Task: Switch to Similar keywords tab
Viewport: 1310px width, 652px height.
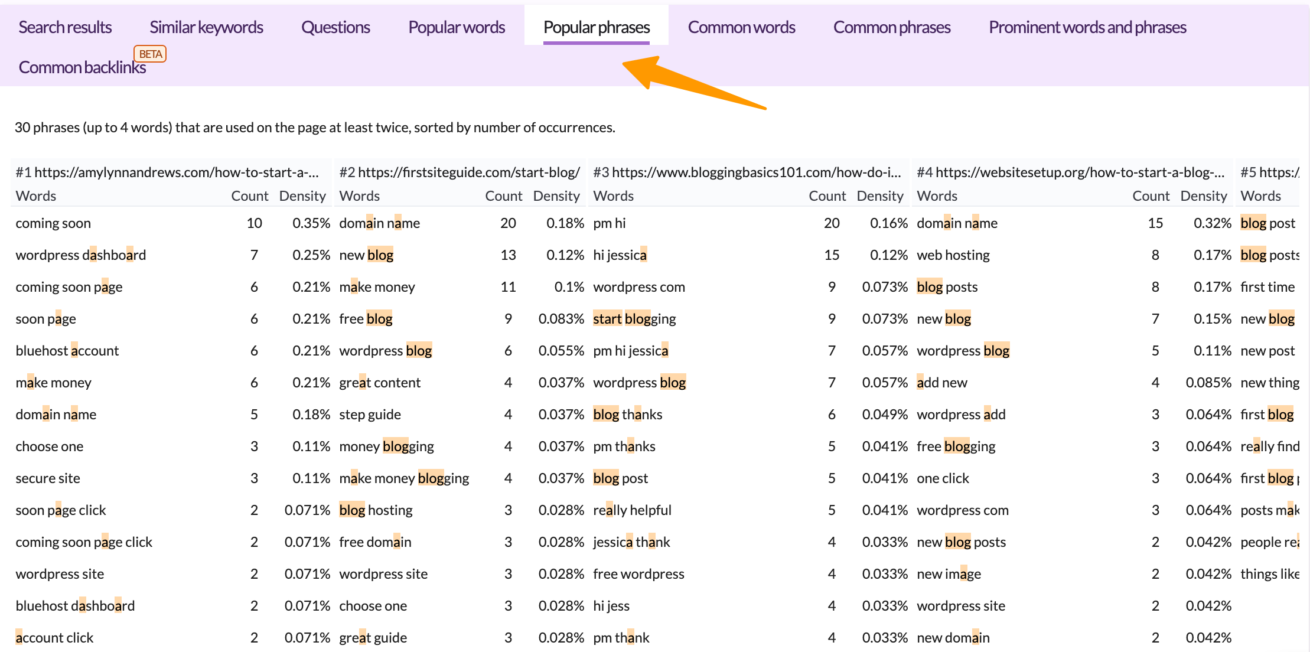Action: coord(206,27)
